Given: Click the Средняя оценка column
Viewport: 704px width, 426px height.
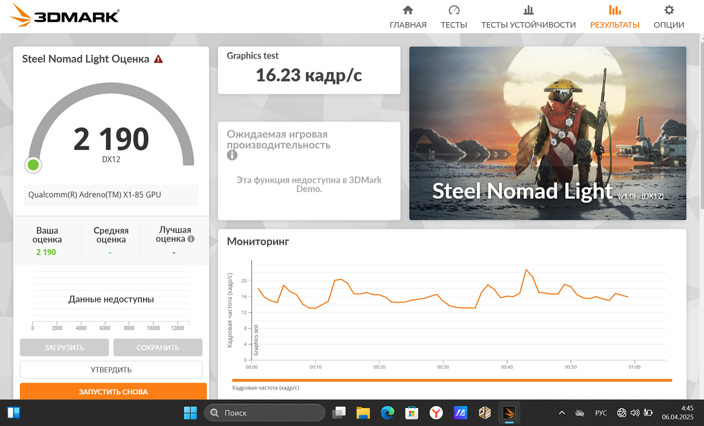Looking at the screenshot, I should pyautogui.click(x=111, y=241).
